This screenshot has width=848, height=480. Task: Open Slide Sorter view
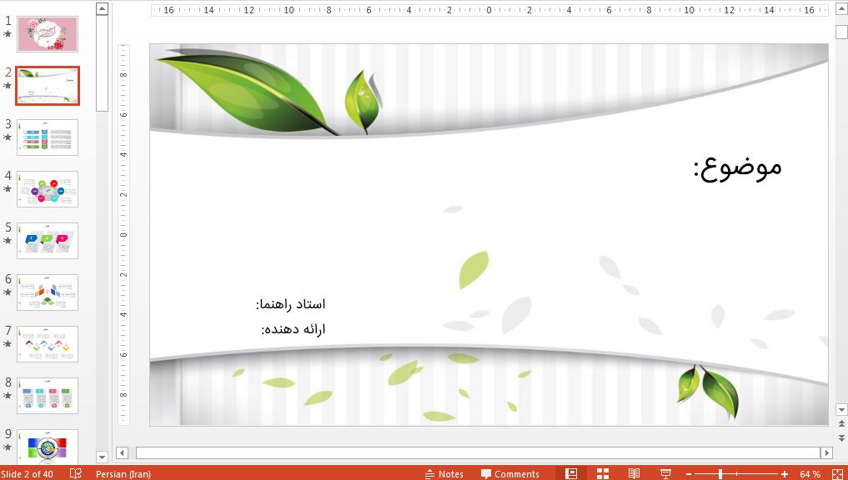point(602,473)
